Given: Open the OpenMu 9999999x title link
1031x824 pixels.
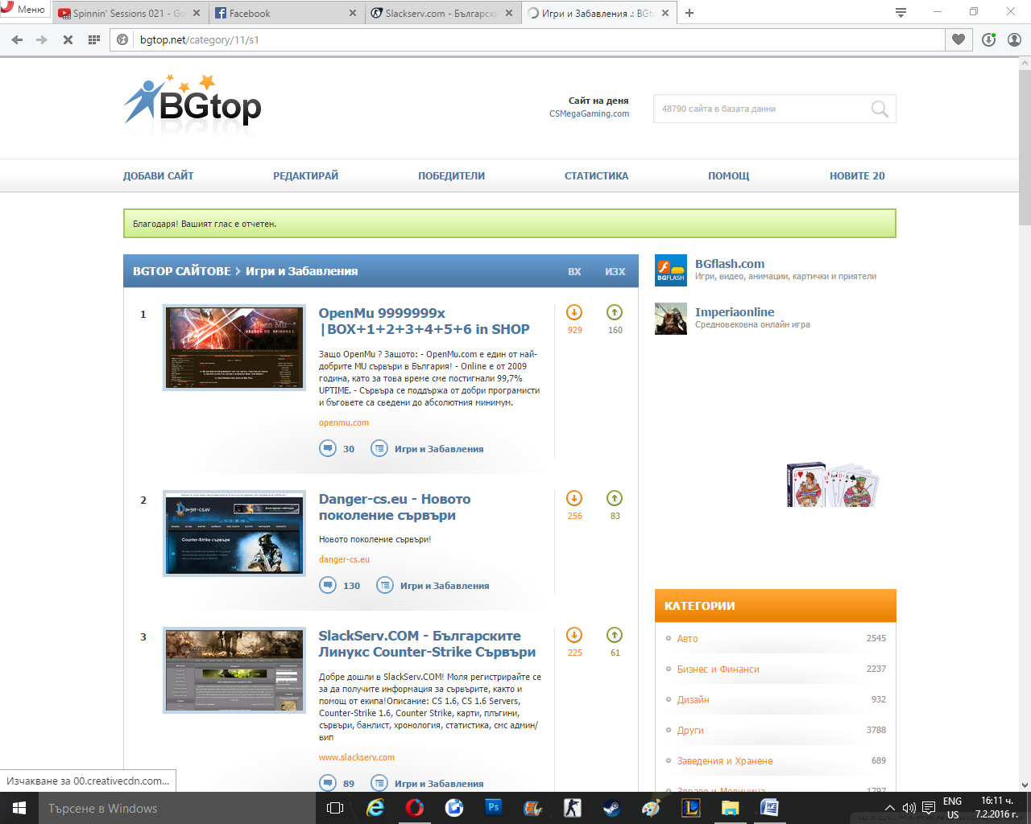Looking at the screenshot, I should click(424, 321).
